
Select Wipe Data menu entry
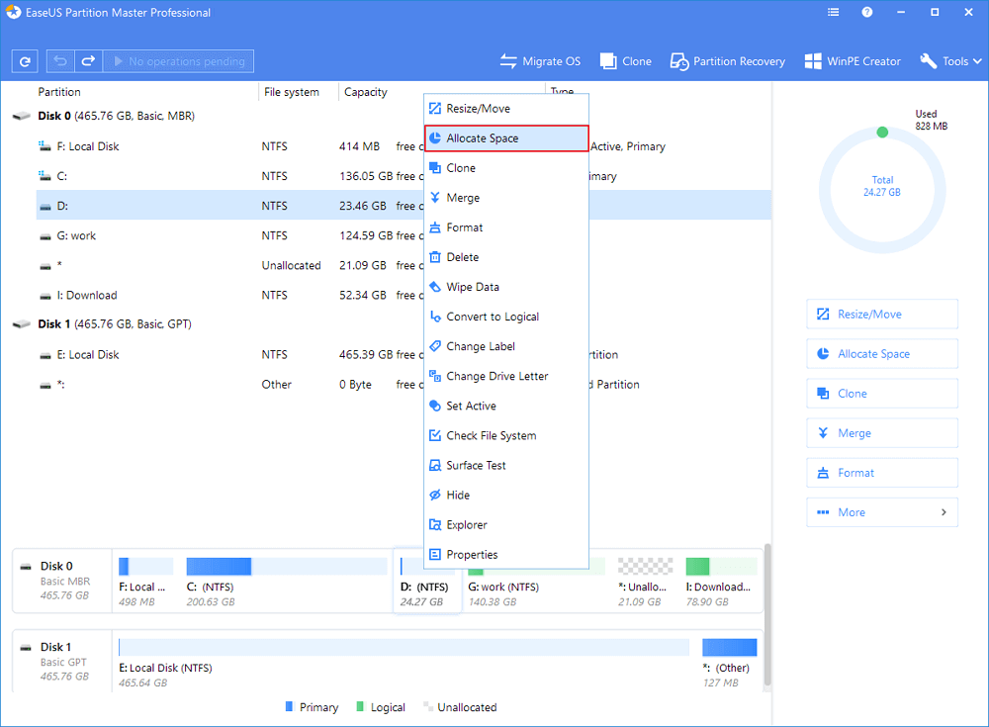click(x=506, y=287)
